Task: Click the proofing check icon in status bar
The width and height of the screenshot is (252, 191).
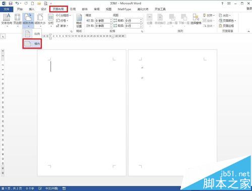Action: tap(40, 188)
